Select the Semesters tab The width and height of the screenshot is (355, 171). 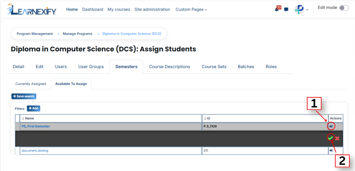[126, 67]
